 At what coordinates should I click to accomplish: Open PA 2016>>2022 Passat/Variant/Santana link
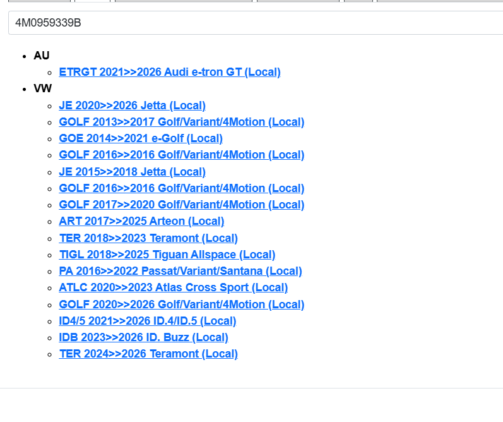tap(180, 271)
